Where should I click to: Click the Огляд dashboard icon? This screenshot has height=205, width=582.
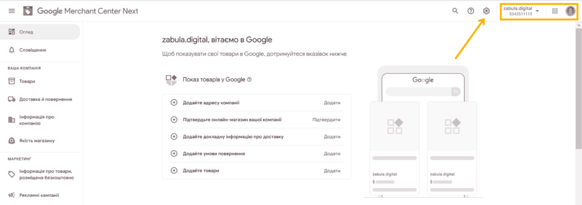(11, 32)
